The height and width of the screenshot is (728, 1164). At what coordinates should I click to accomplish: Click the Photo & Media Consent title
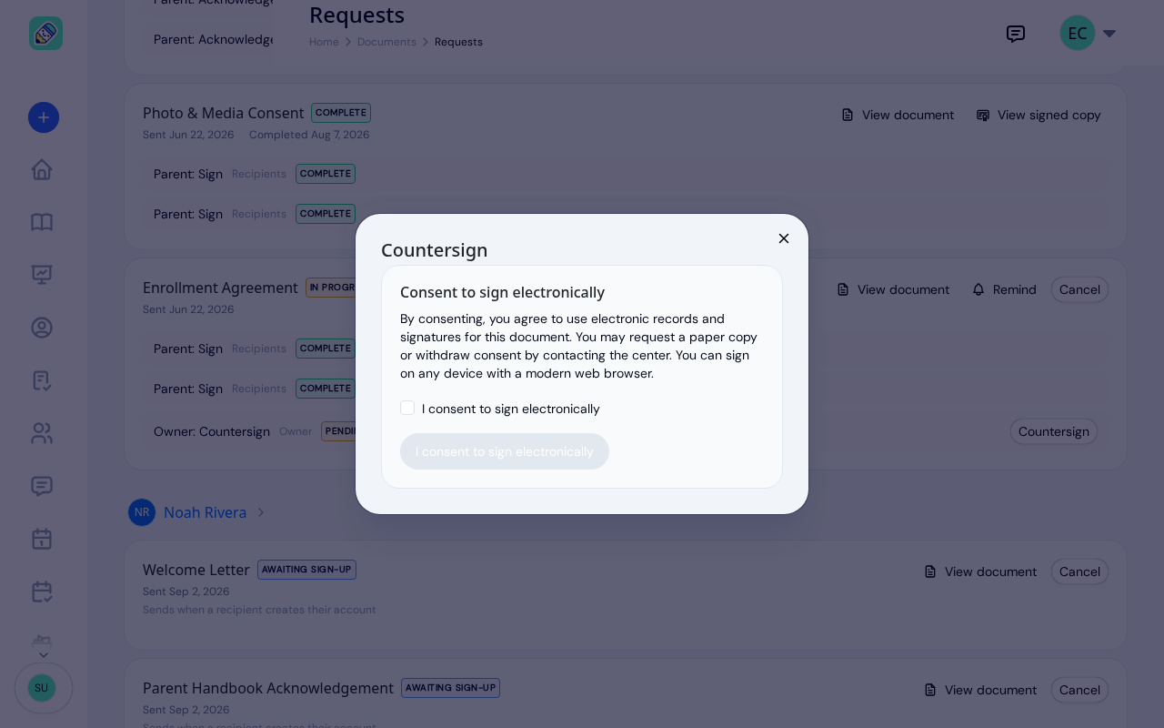click(223, 113)
